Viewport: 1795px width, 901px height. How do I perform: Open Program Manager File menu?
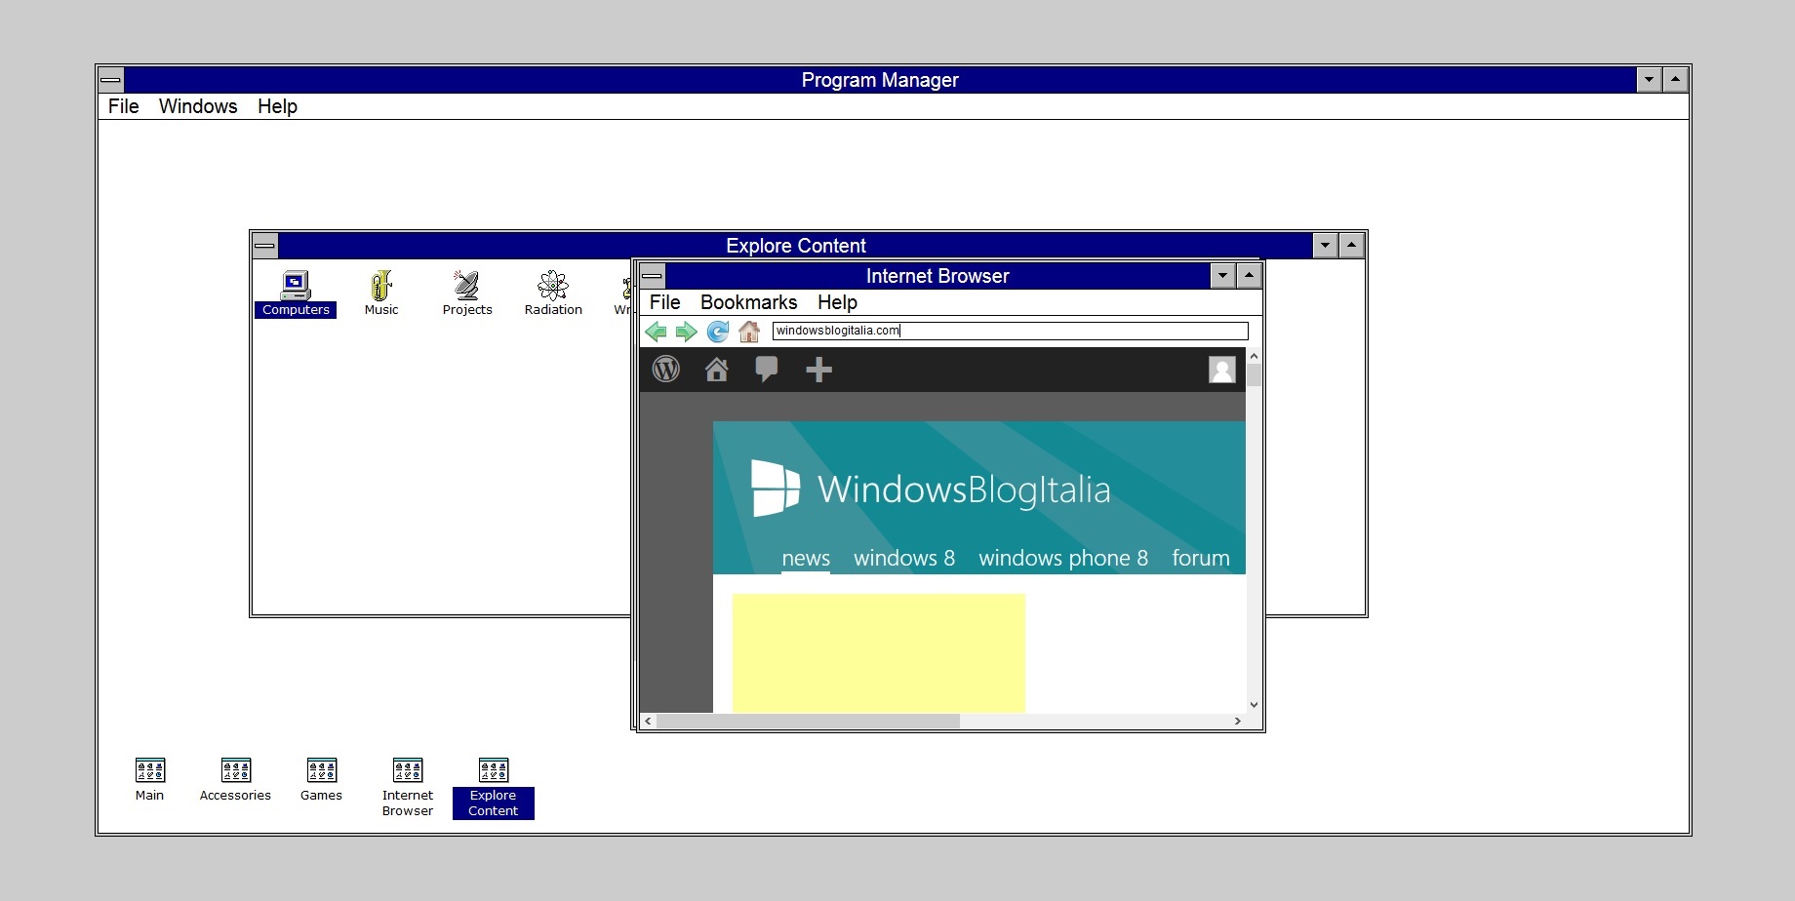pyautogui.click(x=123, y=106)
